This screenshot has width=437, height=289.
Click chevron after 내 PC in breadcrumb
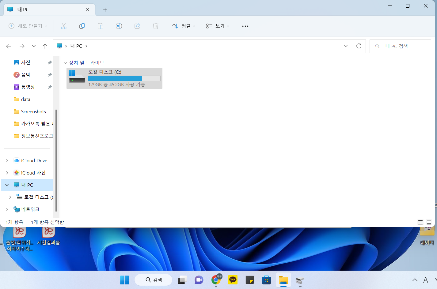(x=86, y=46)
